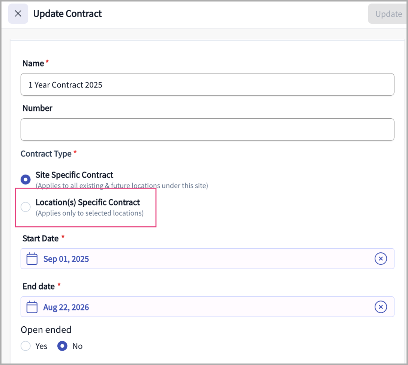This screenshot has height=365, width=408.
Task: Open the End date calendar icon
Action: click(32, 307)
